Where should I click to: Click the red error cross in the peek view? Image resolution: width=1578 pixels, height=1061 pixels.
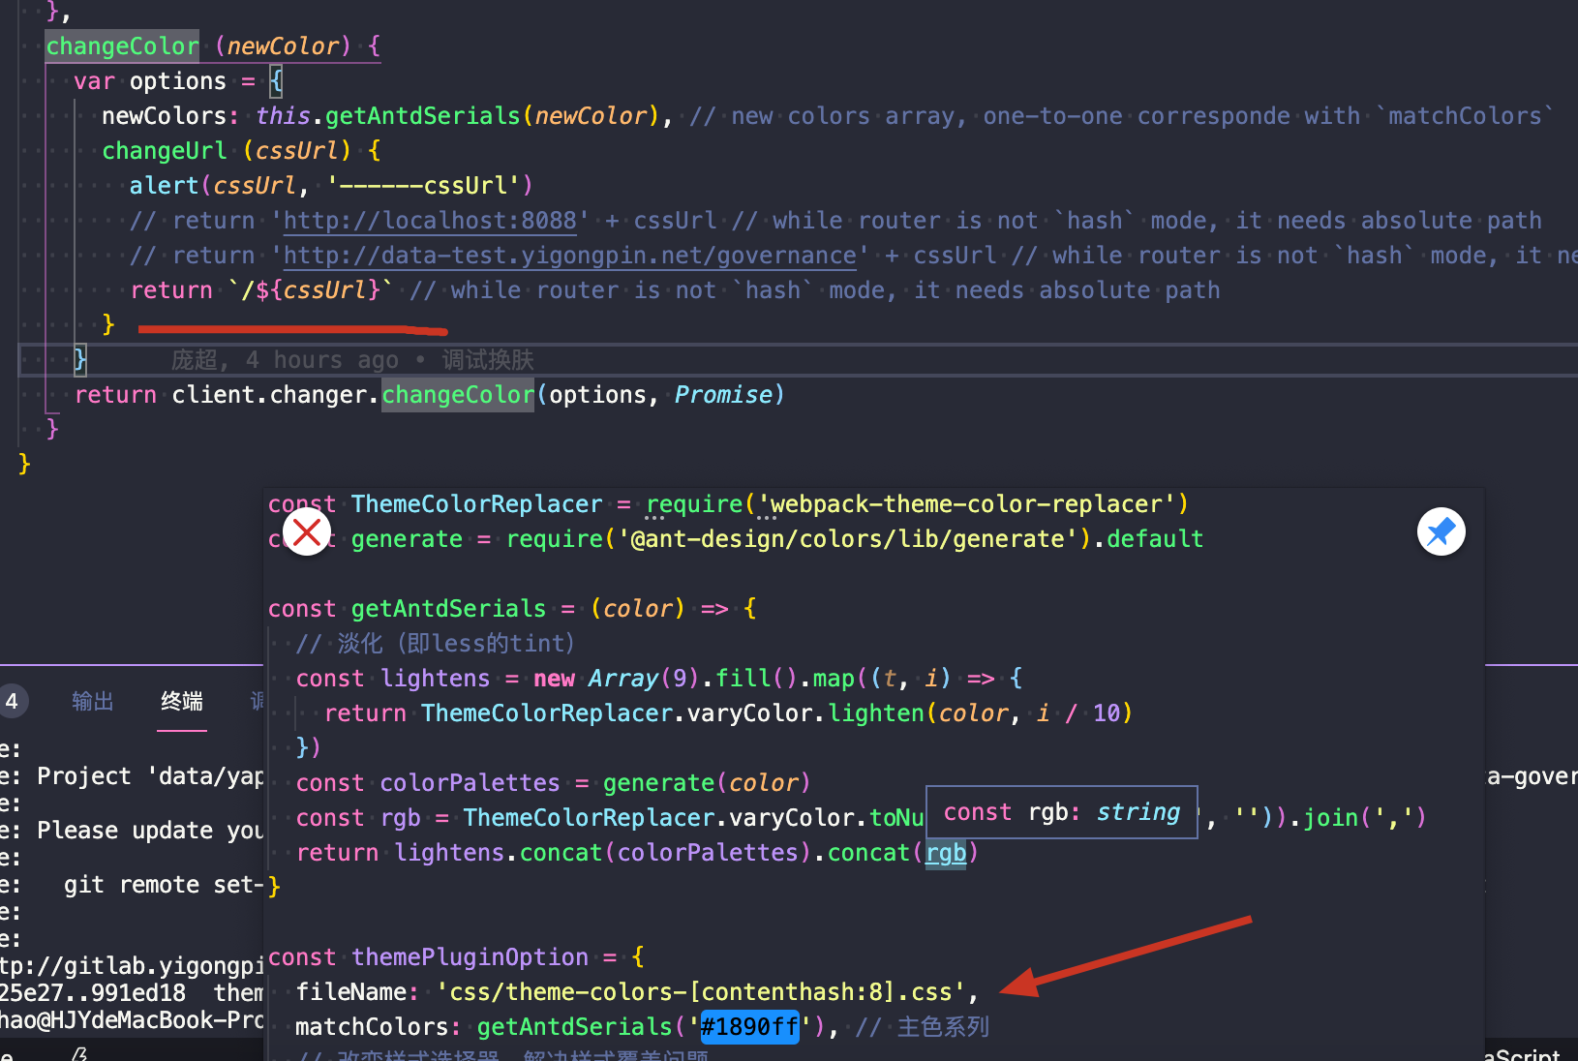[x=307, y=531]
